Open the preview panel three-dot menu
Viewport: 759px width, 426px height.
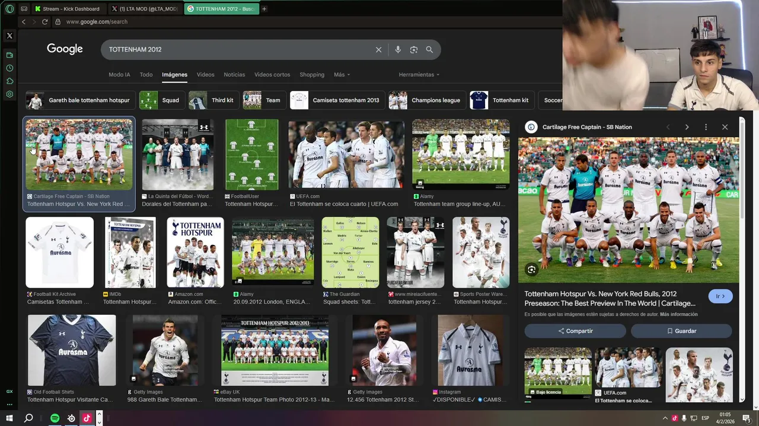click(x=706, y=127)
